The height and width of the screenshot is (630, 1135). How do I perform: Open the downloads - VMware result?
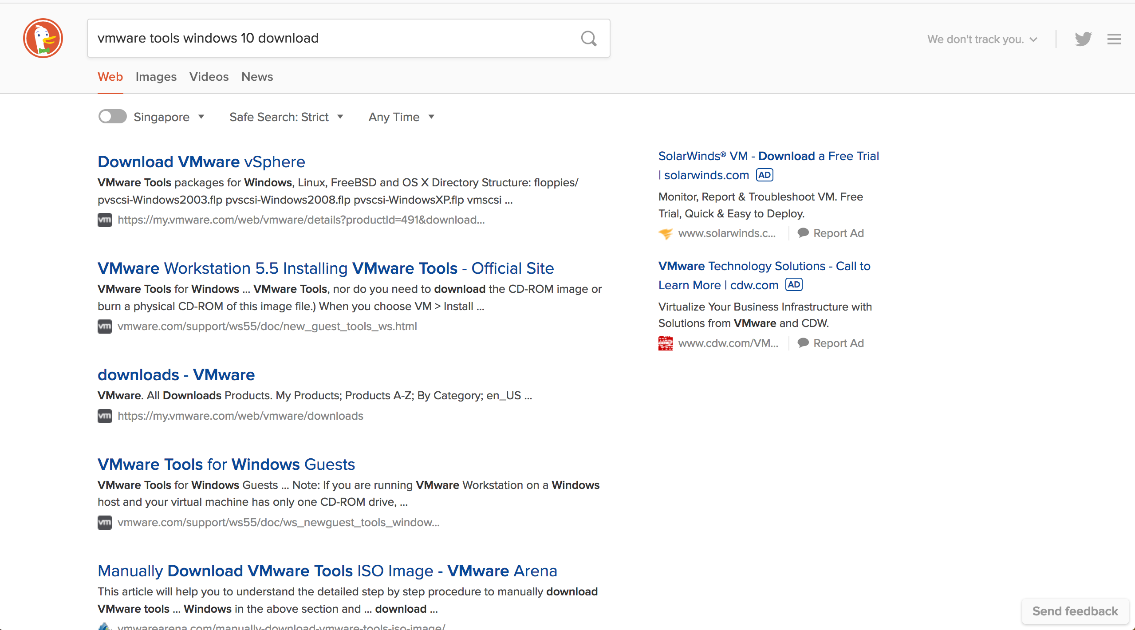tap(176, 375)
